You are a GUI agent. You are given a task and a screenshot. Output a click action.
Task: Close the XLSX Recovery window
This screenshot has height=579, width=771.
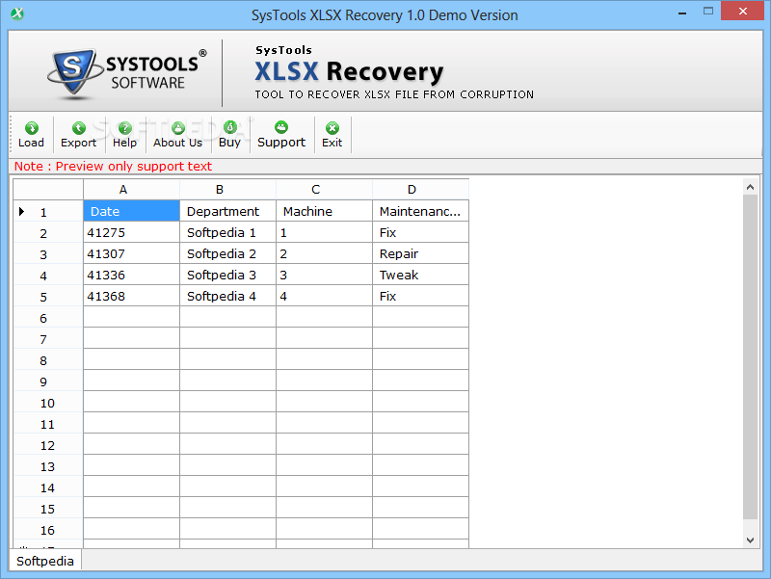pos(742,11)
